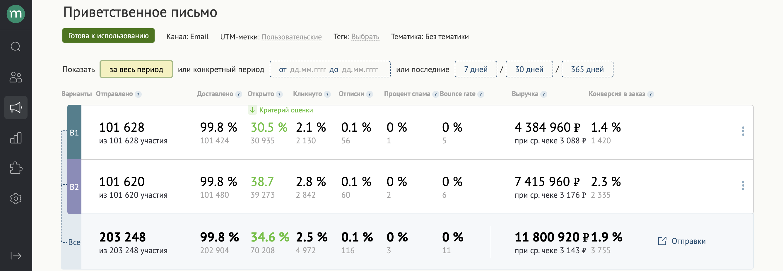This screenshot has height=271, width=783.
Task: Open UTM-метки Пользовательские link
Action: pyautogui.click(x=291, y=37)
